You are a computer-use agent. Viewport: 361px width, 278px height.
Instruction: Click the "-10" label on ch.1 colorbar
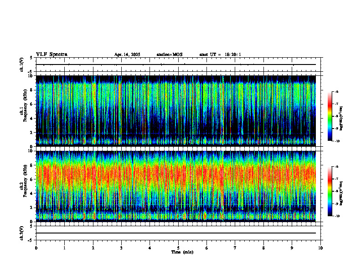[337, 141]
